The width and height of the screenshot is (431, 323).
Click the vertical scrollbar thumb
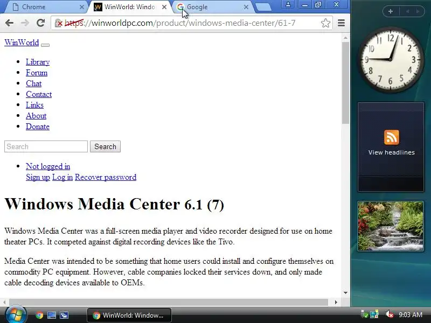[x=345, y=82]
